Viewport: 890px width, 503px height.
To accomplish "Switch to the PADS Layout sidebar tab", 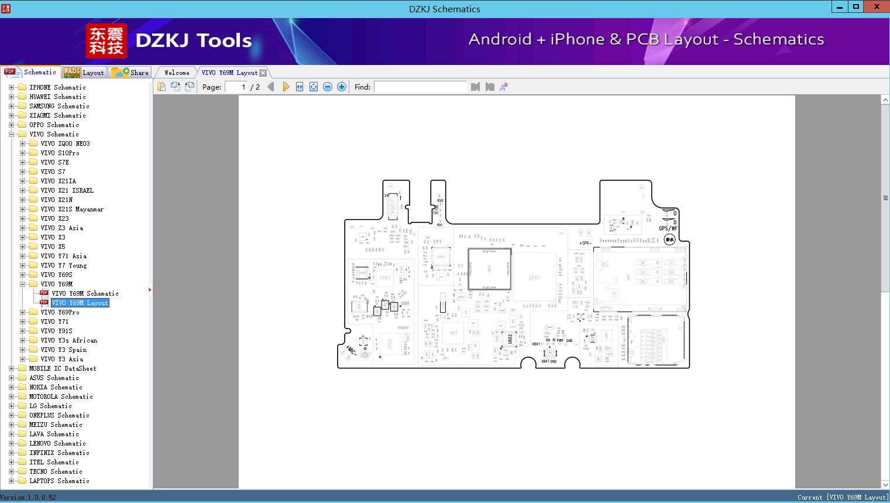I will click(x=84, y=73).
